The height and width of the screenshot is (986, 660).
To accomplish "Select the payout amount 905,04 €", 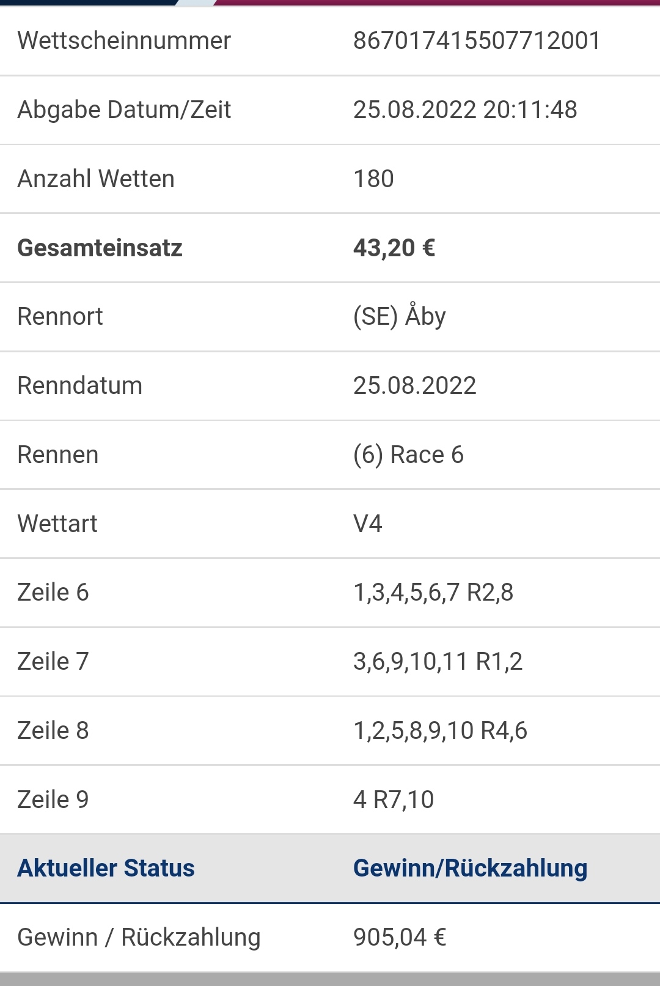I will click(400, 938).
